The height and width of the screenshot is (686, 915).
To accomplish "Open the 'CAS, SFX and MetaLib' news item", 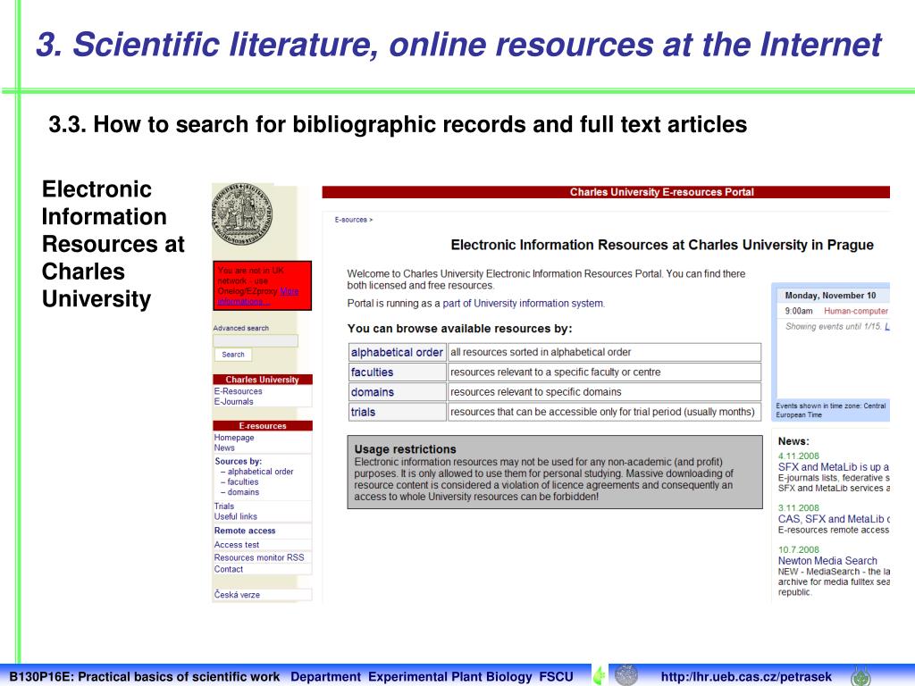I will coord(834,519).
